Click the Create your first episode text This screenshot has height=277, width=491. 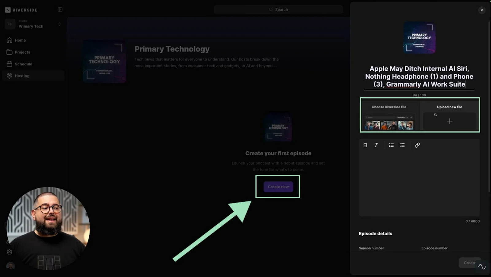point(278,153)
